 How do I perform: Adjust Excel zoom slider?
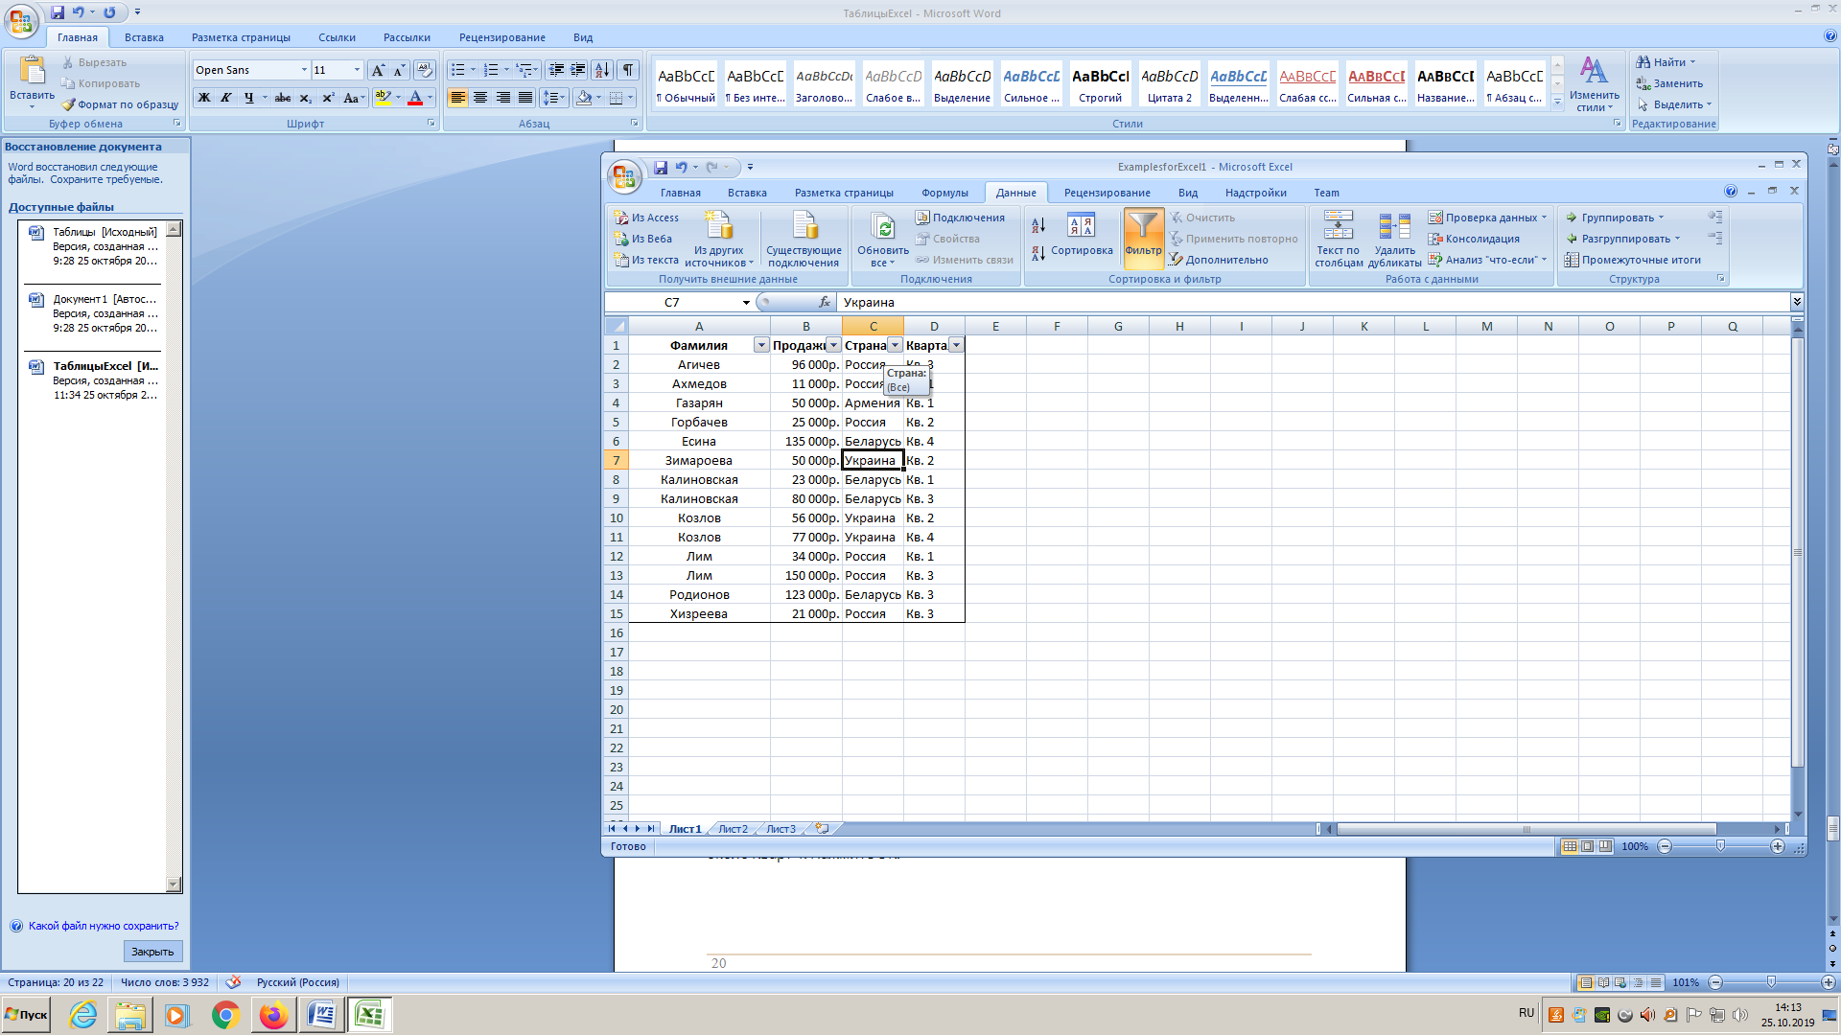[x=1720, y=847]
